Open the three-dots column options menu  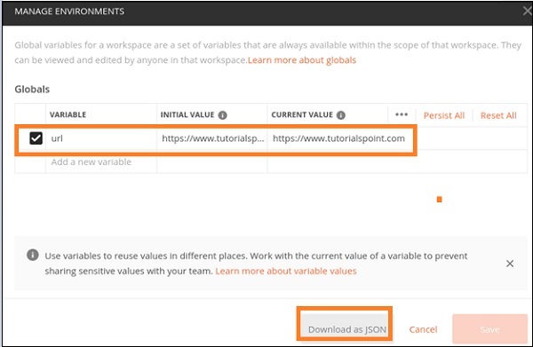[x=402, y=114]
